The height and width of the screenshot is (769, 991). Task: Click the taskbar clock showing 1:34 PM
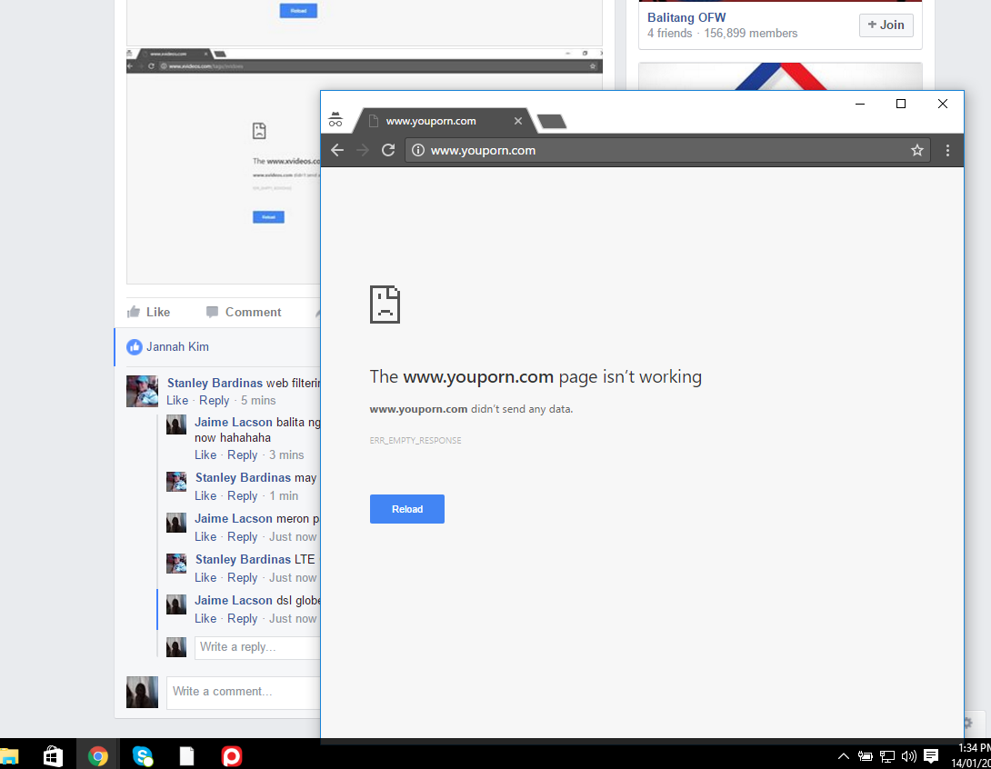tap(970, 755)
